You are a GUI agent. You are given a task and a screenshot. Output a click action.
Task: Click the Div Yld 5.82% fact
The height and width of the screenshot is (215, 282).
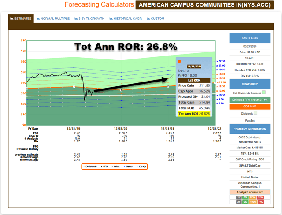[250, 76]
